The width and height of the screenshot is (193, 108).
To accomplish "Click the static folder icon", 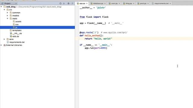I will [11, 19].
